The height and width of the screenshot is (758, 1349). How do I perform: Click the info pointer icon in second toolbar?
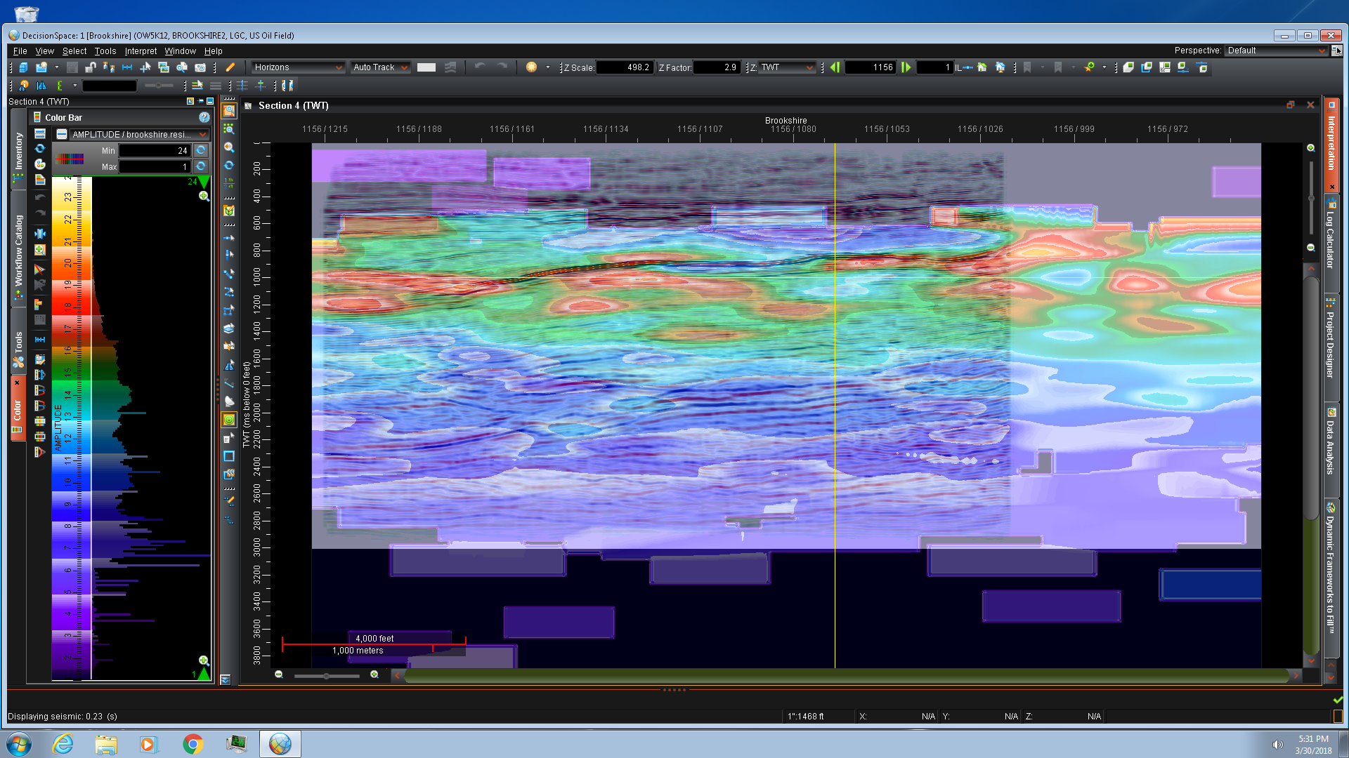(x=25, y=86)
